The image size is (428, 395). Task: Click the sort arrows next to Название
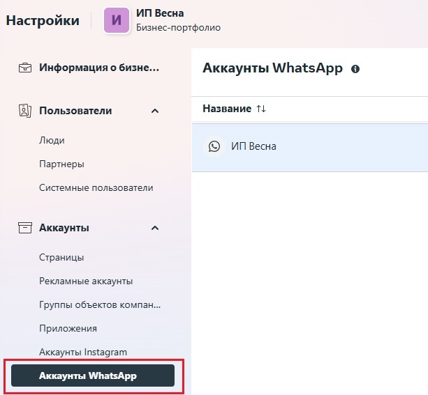[261, 109]
